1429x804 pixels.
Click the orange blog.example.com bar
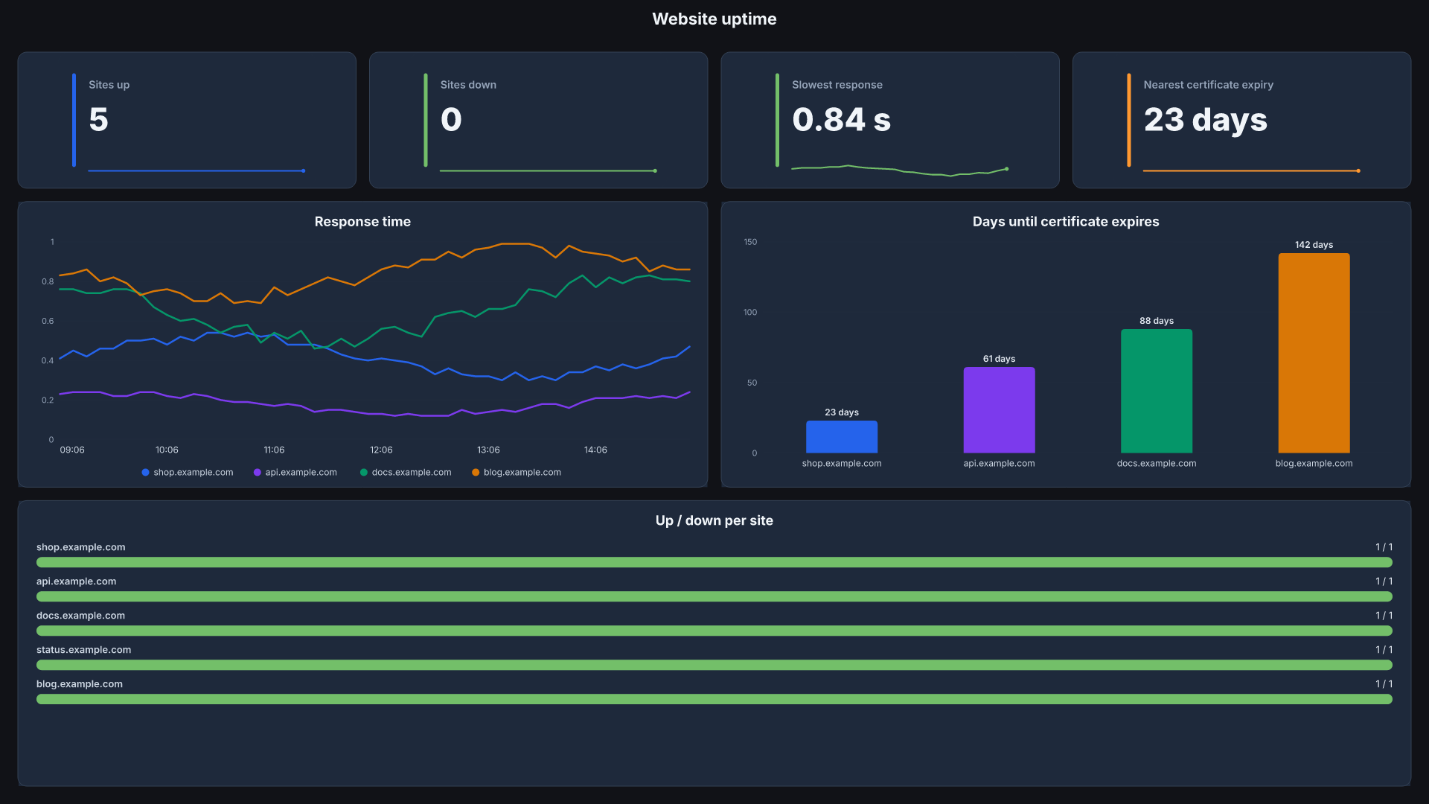point(1314,353)
